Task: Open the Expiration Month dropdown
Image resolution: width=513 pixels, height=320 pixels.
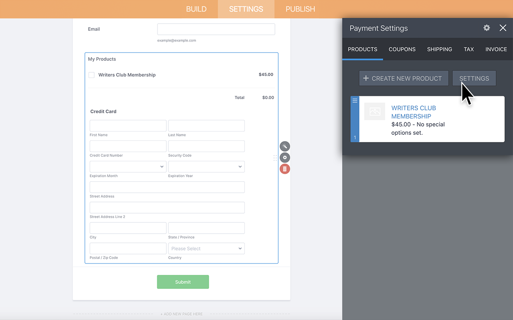Action: 128,166
